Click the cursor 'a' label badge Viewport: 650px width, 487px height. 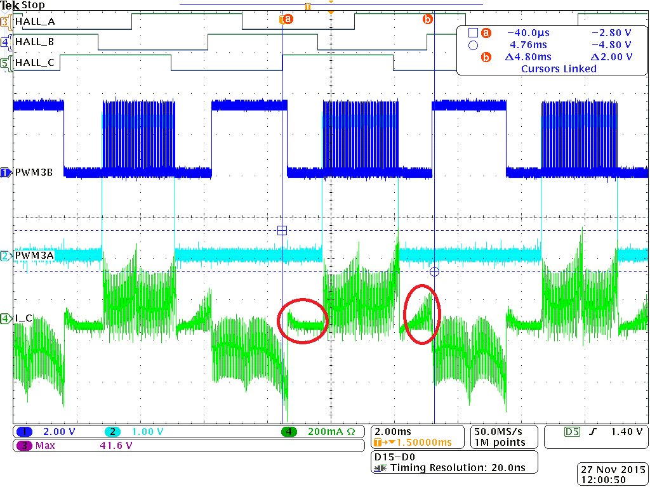tap(286, 19)
